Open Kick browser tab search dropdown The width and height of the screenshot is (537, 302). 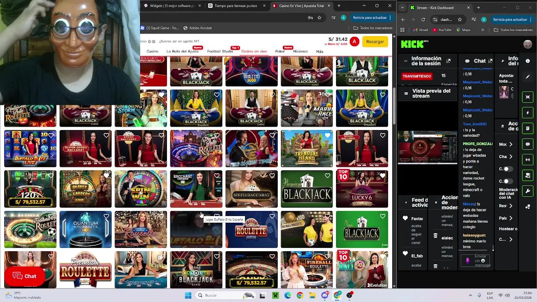pyautogui.click(x=403, y=8)
